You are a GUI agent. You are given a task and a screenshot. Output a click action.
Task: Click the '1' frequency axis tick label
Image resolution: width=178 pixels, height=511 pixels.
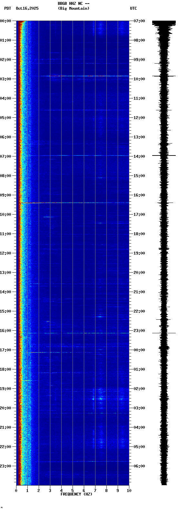[x=27, y=491]
